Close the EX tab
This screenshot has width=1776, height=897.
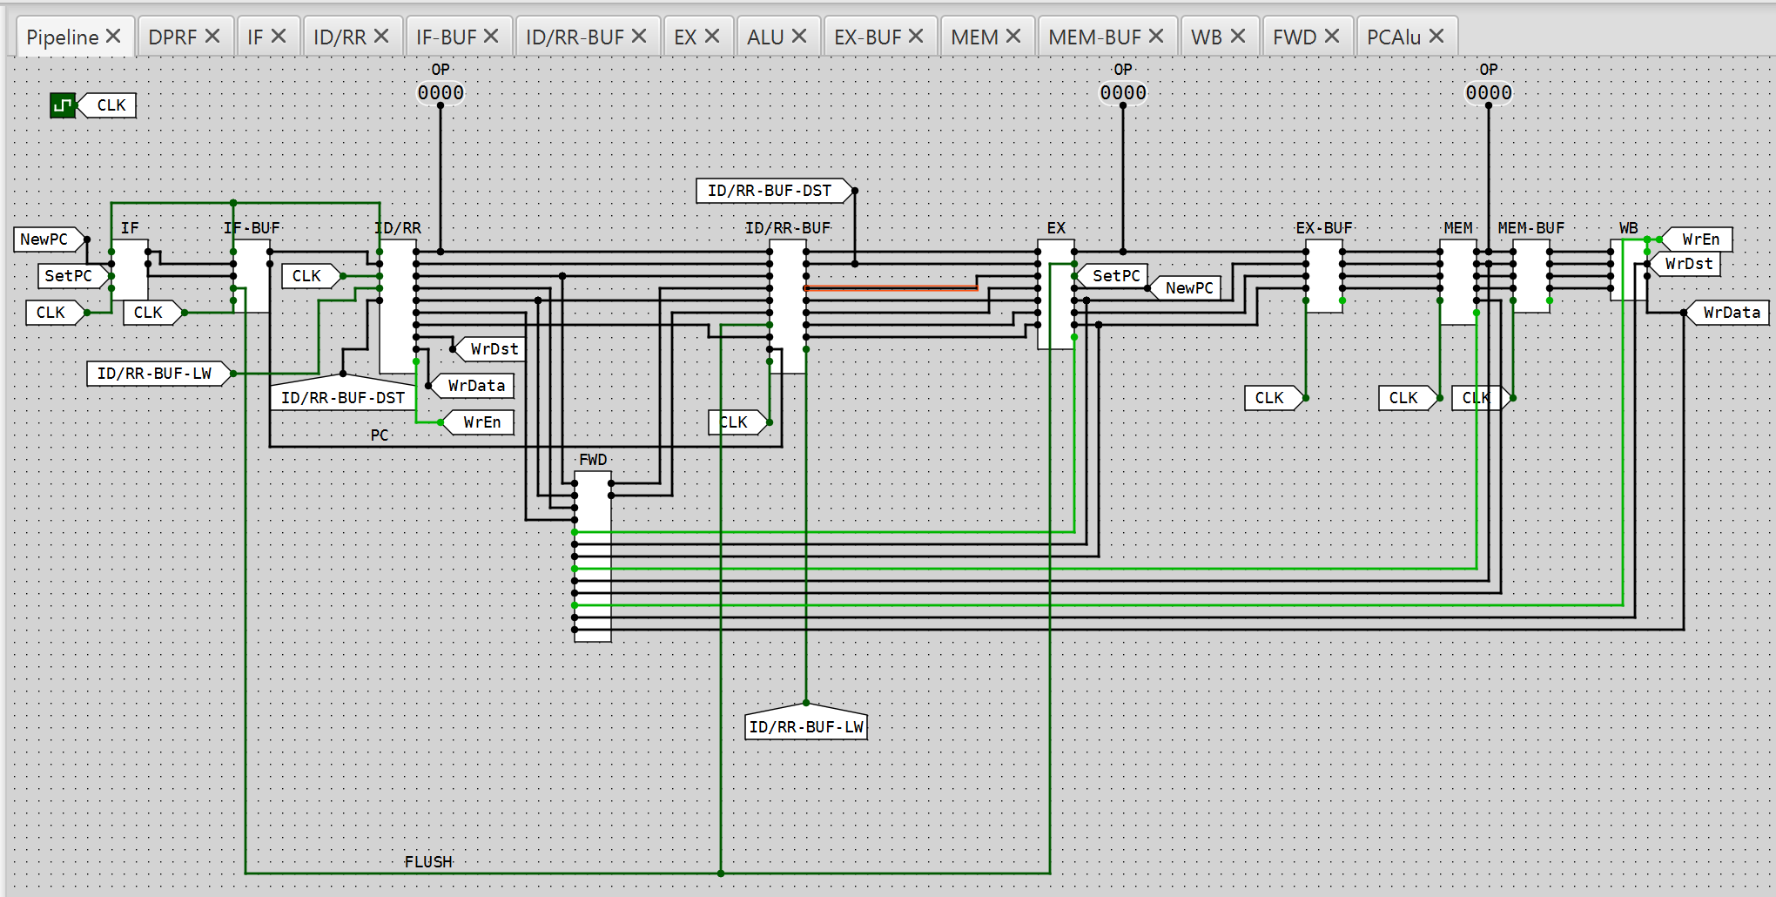pyautogui.click(x=712, y=36)
